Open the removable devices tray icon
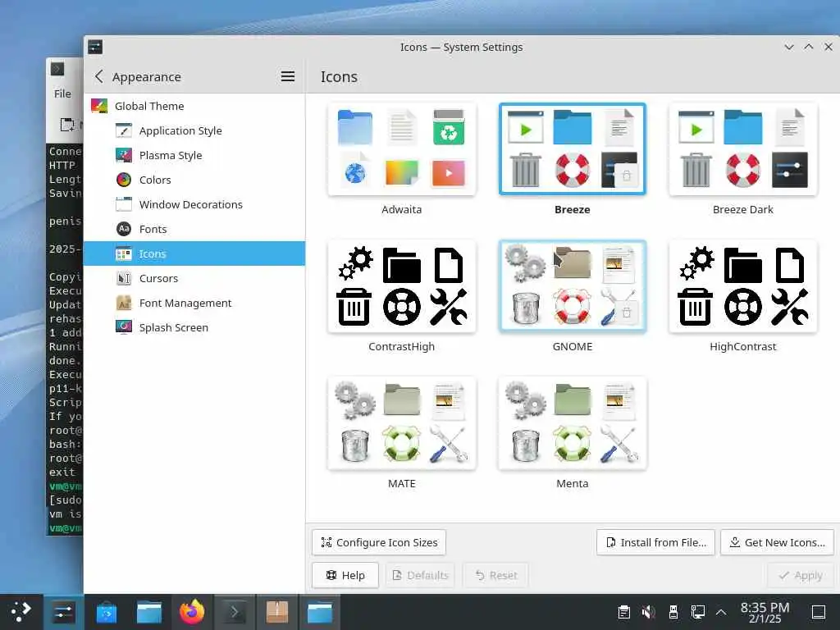840x630 pixels. 673,612
